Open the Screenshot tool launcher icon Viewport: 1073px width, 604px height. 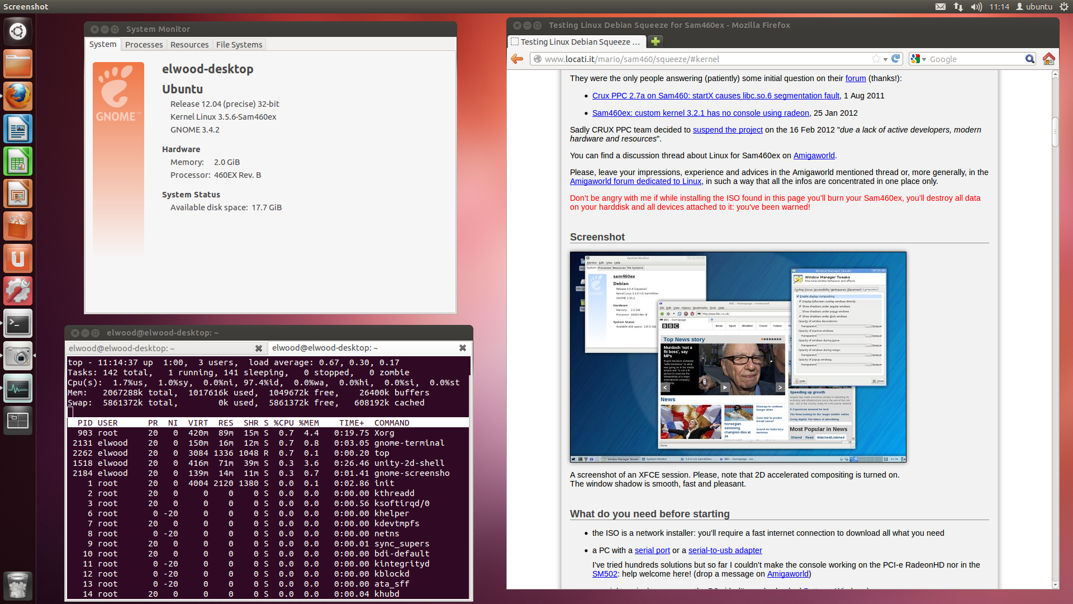pyautogui.click(x=18, y=356)
